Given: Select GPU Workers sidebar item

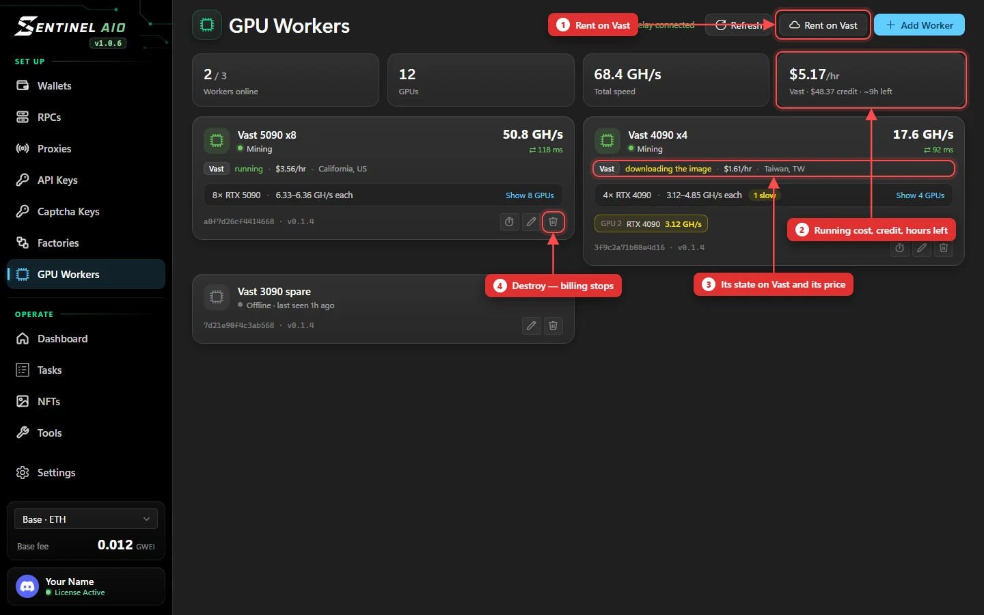Looking at the screenshot, I should [x=86, y=275].
